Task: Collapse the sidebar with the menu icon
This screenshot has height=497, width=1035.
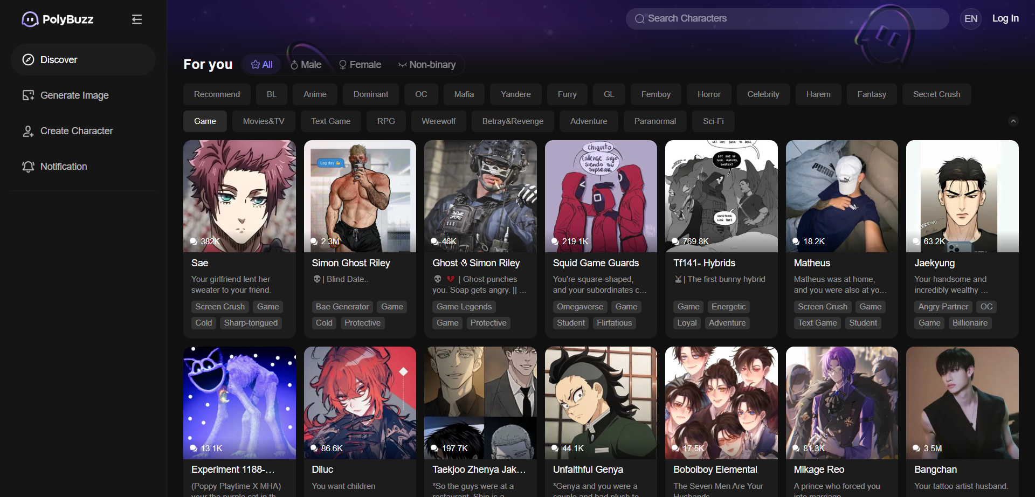Action: 137,19
